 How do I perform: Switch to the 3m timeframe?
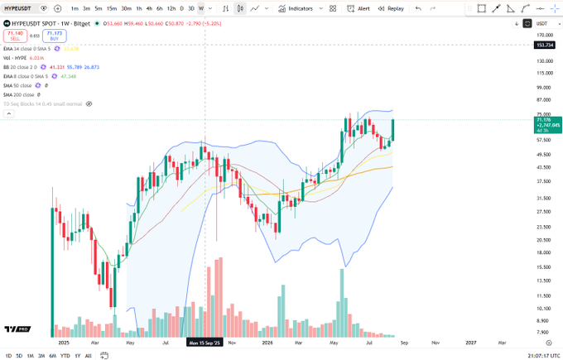click(86, 8)
